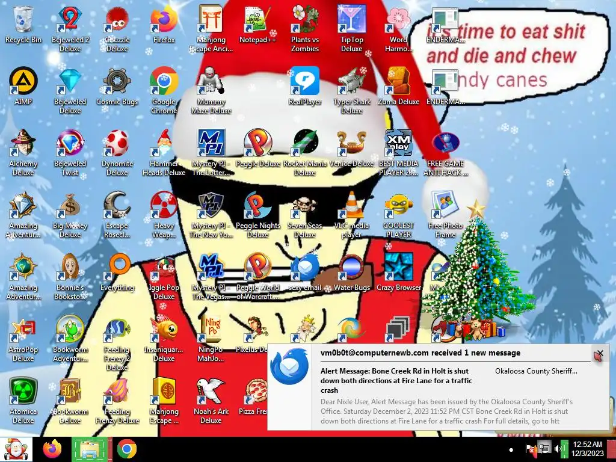This screenshot has width=616, height=462.
Task: Launch Big Money Deluxe shortcut
Action: pyautogui.click(x=70, y=215)
